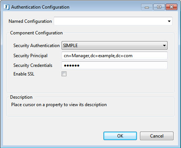Click the Named Configuration label
The height and width of the screenshot is (148, 181).
[x=30, y=21]
